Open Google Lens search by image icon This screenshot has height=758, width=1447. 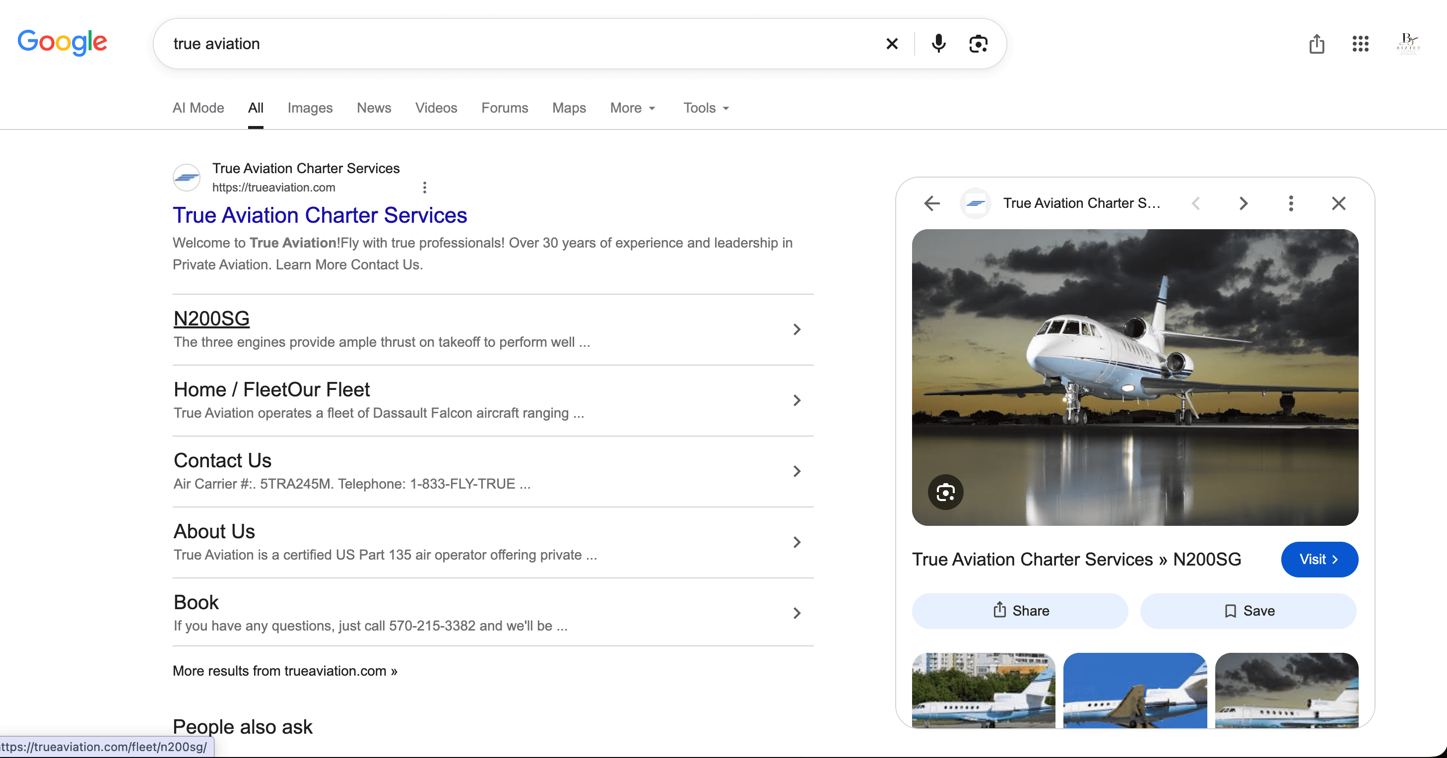[978, 44]
